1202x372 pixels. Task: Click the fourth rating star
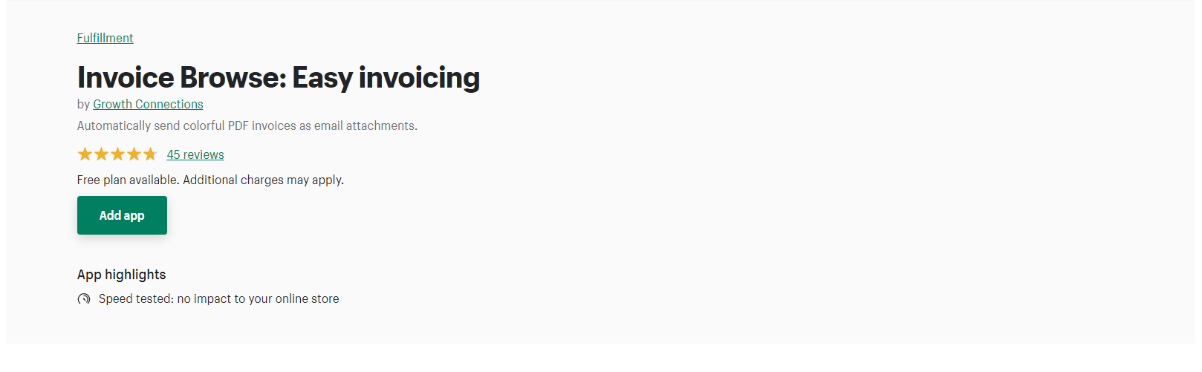[134, 154]
